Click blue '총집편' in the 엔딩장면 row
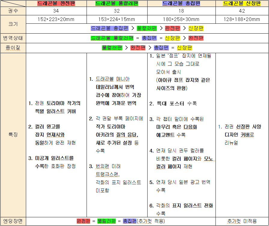The height and width of the screenshot is (226, 269). pos(130,221)
